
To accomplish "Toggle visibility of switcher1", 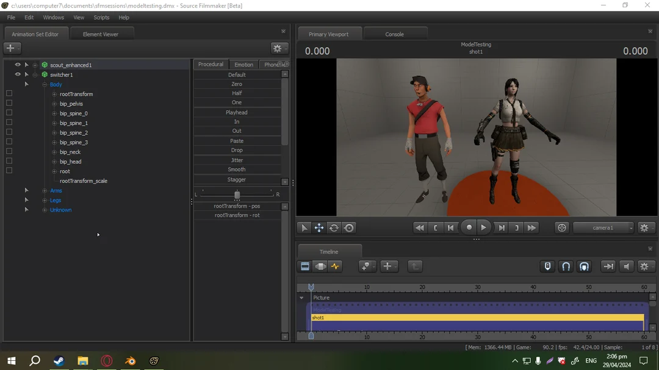I will [x=17, y=74].
